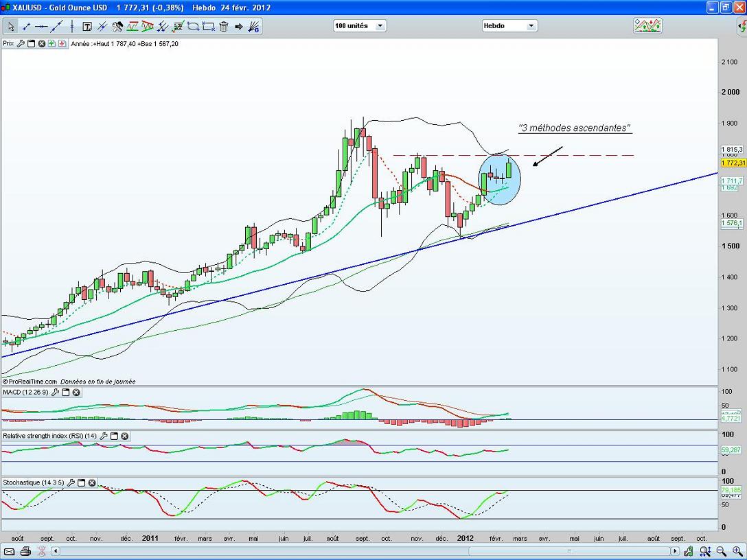Screen dimensions: 747x560
Task: Click the email envelope icon
Action: (8, 551)
